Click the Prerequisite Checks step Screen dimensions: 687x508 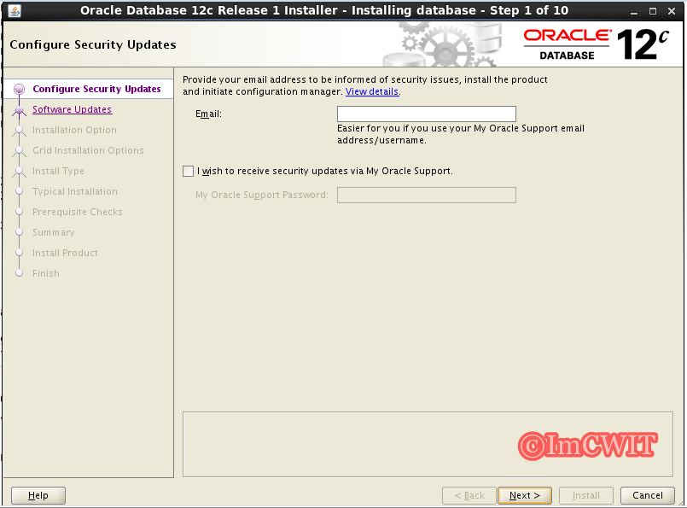[x=78, y=212]
